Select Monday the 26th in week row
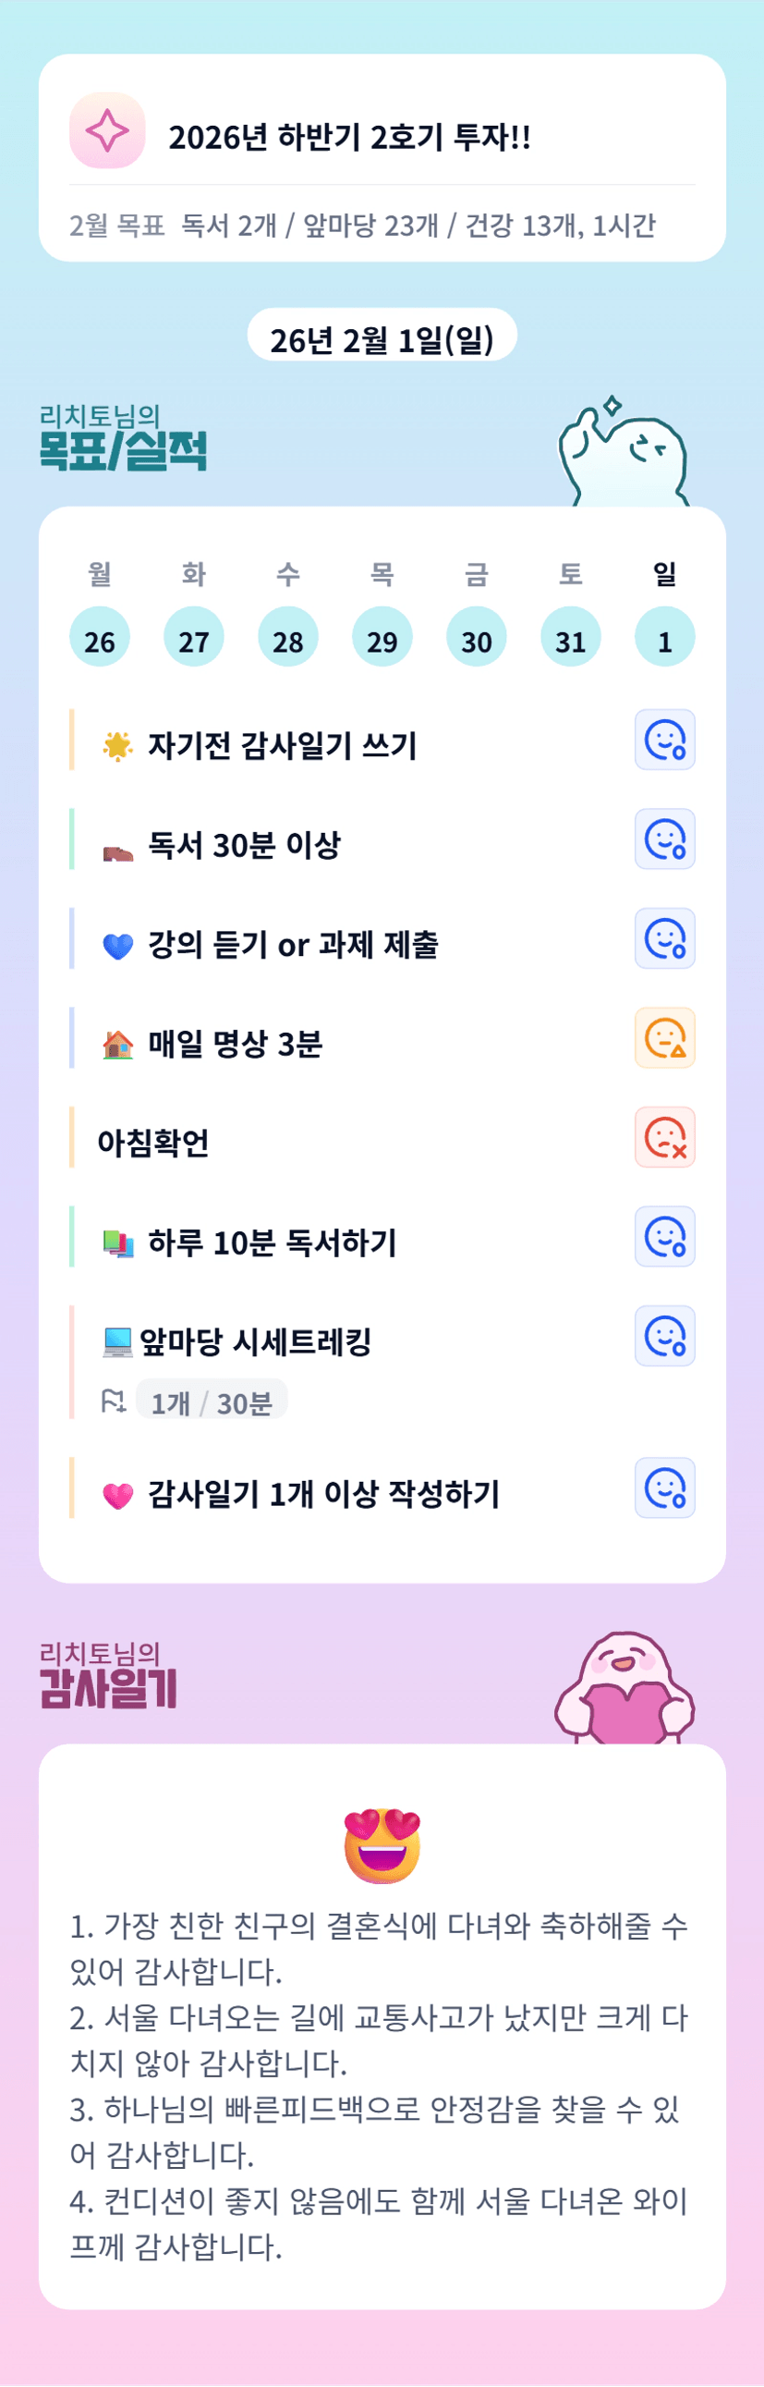Screen dimensions: 764x2387 tap(100, 638)
